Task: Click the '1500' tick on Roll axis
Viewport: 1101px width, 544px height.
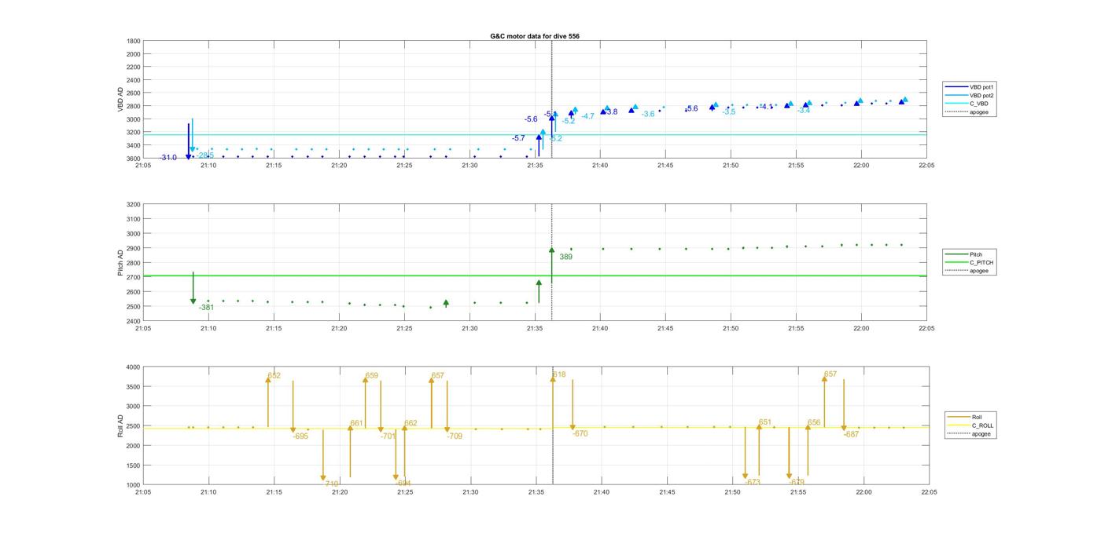Action: (134, 466)
